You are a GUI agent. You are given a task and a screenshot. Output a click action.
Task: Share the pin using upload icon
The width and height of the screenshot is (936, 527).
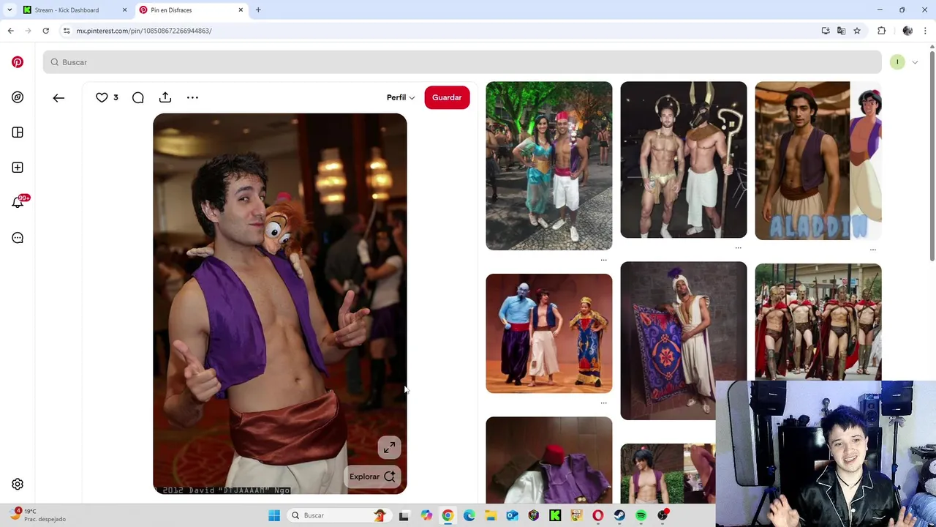coord(165,97)
